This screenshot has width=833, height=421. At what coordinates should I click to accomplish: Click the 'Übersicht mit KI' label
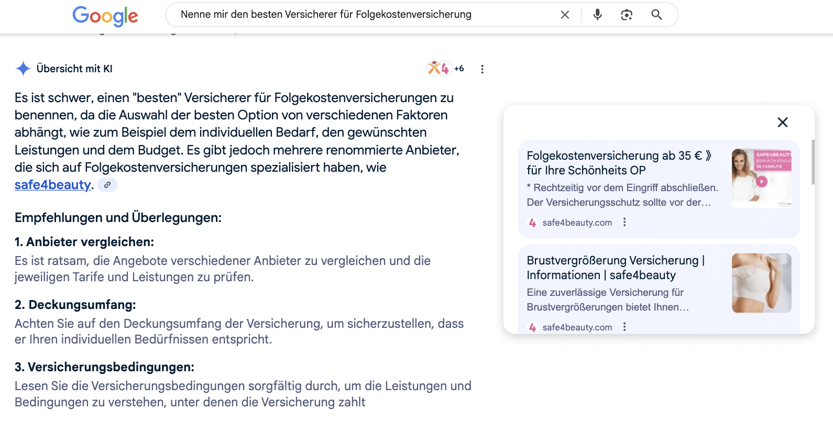click(74, 69)
